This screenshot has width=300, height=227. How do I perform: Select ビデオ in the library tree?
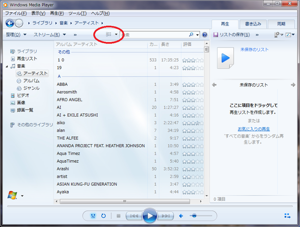[23, 95]
